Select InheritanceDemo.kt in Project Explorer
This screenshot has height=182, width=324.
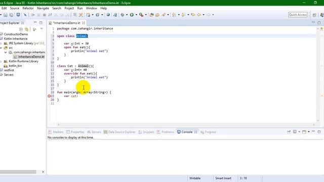29,57
